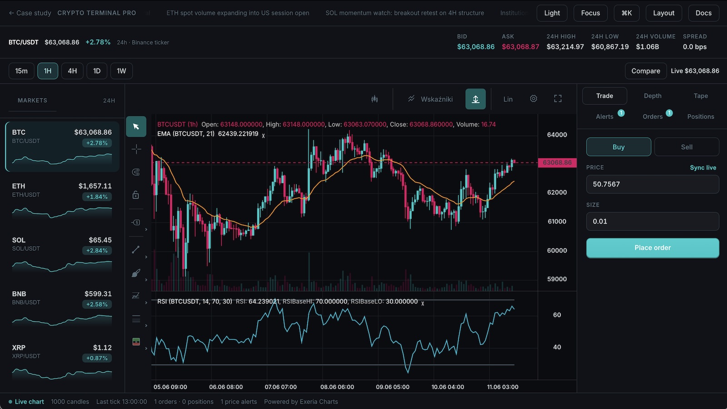Remove the RSI indicator with its x
Image resolution: width=727 pixels, height=409 pixels.
click(x=423, y=303)
